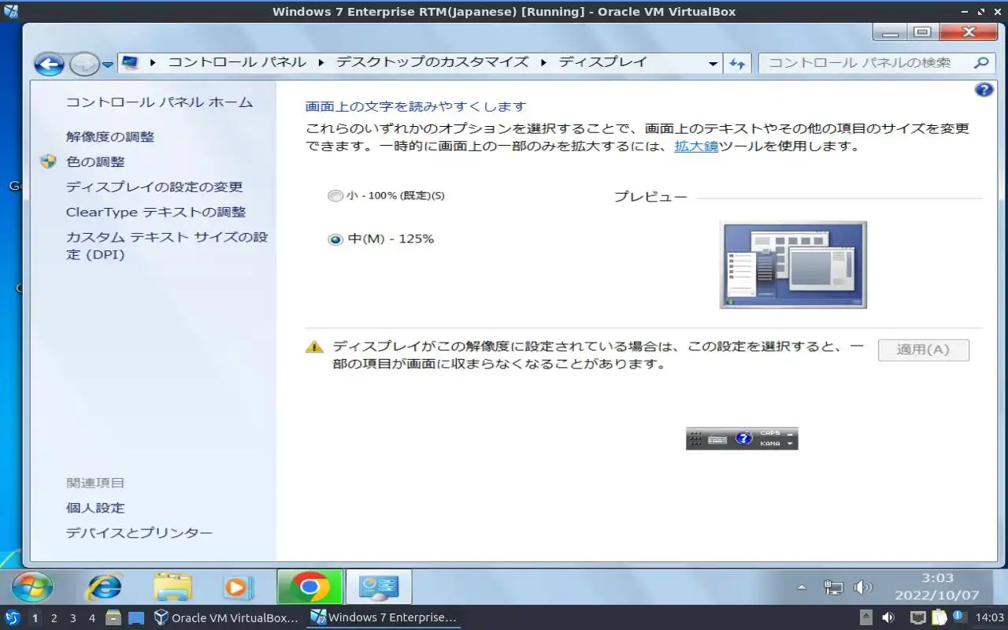Switch to host workspace 4
This screenshot has height=630, width=1008.
pyautogui.click(x=91, y=618)
